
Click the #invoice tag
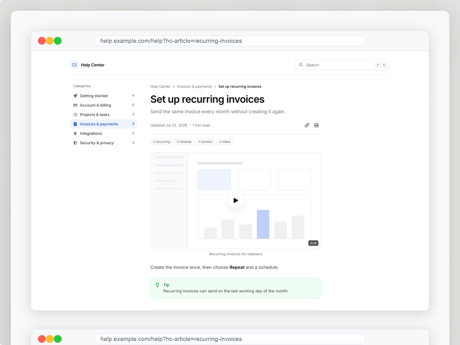[x=205, y=142]
